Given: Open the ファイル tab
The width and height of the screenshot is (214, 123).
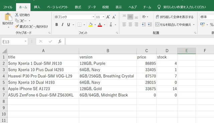Looking at the screenshot, I should (8, 7).
